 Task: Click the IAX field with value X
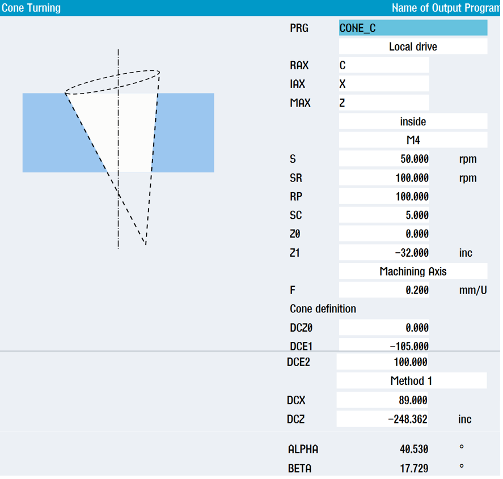tap(384, 84)
